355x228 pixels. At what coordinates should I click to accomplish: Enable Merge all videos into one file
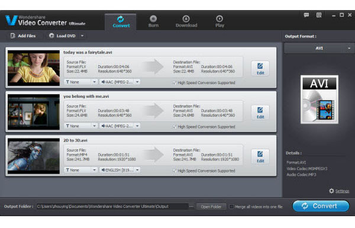tap(231, 207)
